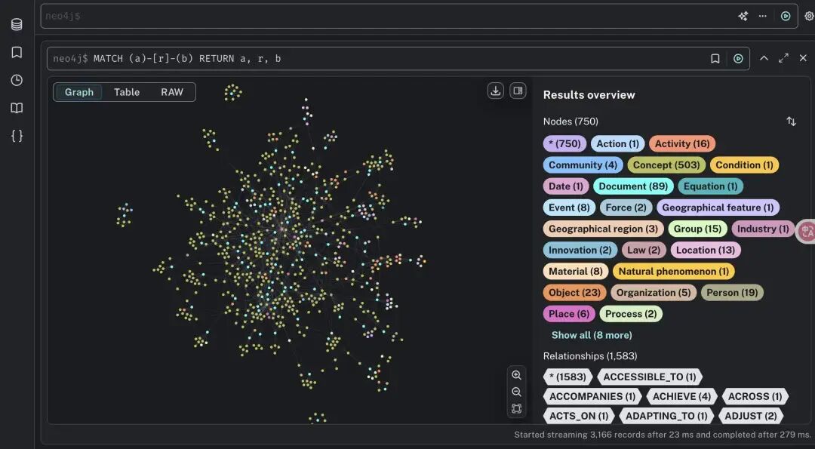Zoom in on the graph
Image resolution: width=815 pixels, height=449 pixels.
pyautogui.click(x=516, y=375)
